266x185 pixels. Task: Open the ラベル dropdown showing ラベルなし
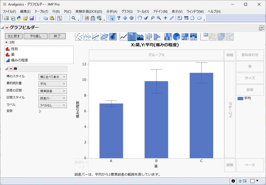53,105
